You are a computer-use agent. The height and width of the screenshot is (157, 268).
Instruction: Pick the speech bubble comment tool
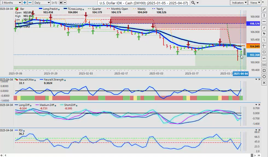(264, 52)
